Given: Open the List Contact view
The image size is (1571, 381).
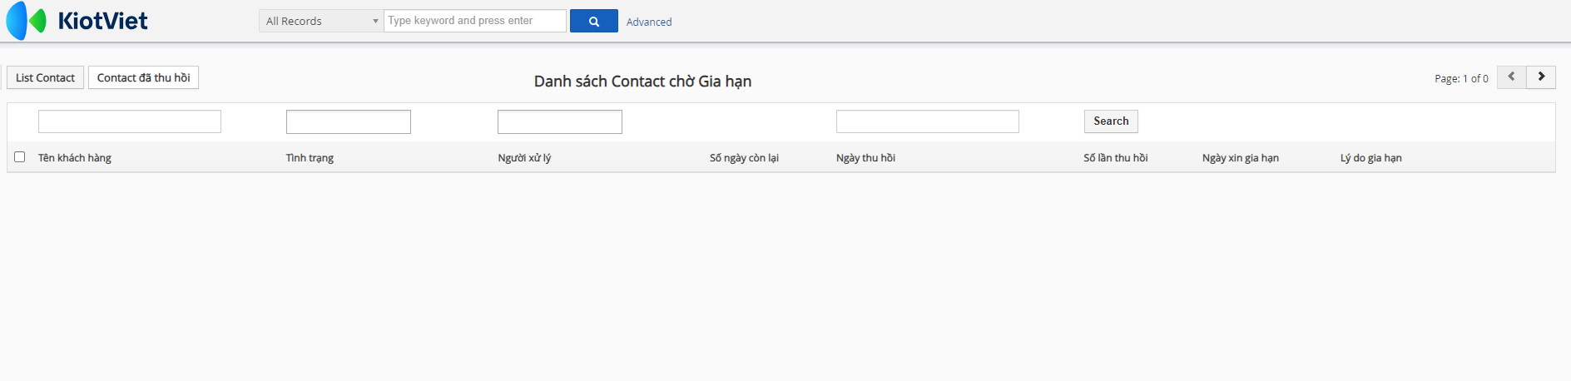Looking at the screenshot, I should pos(45,77).
